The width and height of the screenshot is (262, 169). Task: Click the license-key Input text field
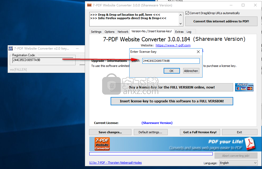[171, 61]
